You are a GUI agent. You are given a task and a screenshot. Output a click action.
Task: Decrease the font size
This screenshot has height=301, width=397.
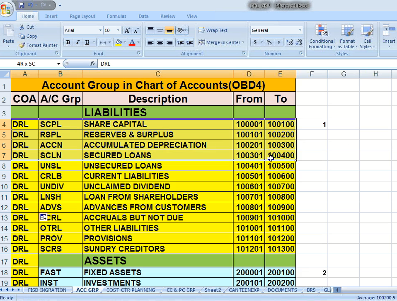(136, 30)
